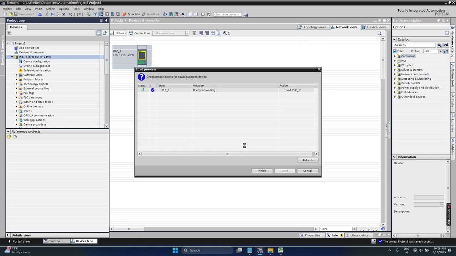Split the editor space vertically
This screenshot has width=456, height=256.
pos(196,14)
